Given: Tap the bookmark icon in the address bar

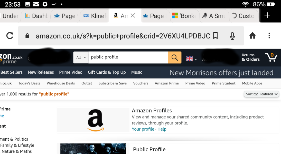Looking at the screenshot, I should pos(216,36).
